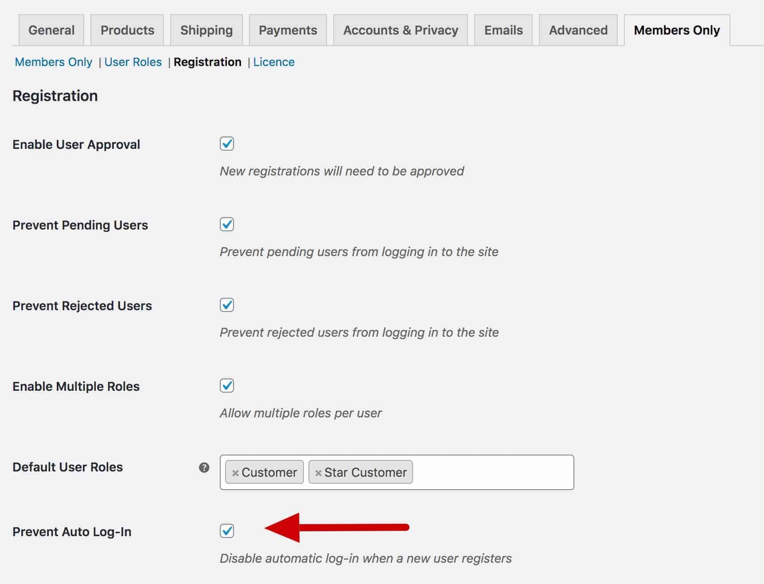Open the Members Only section link
This screenshot has height=584, width=764.
[x=53, y=62]
